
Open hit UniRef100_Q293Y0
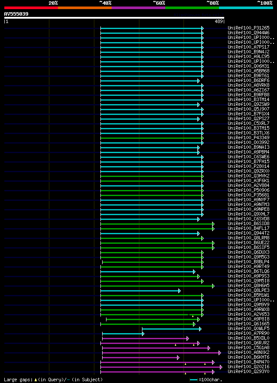tap(248, 371)
